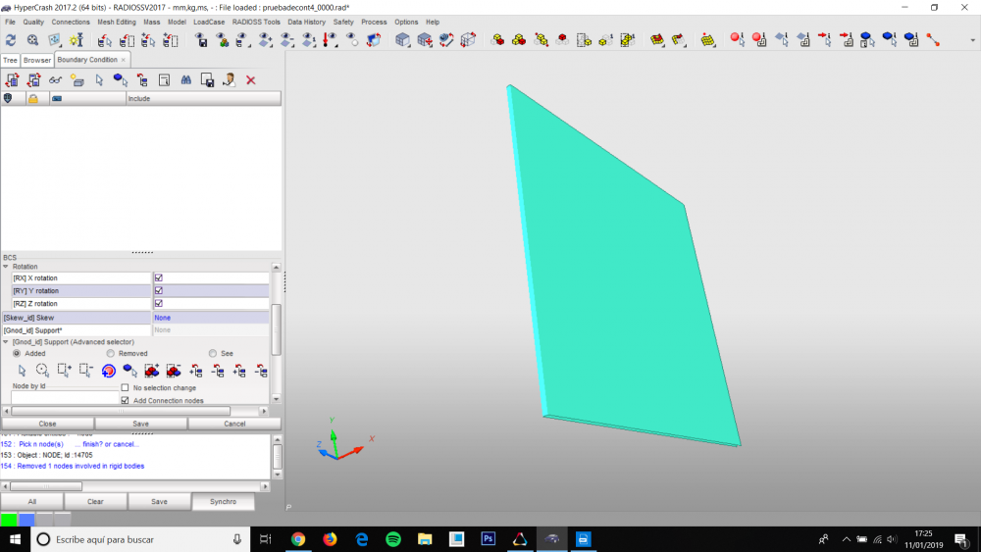Click the Clear button below message log
This screenshot has height=552, width=981.
95,501
